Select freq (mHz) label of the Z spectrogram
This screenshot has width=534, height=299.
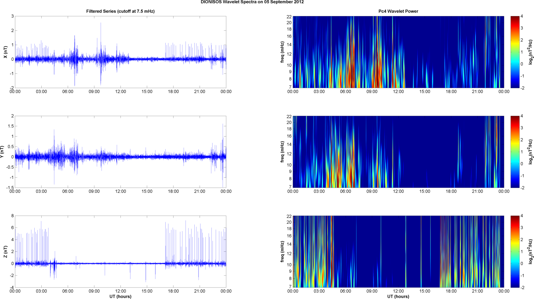[282, 251]
